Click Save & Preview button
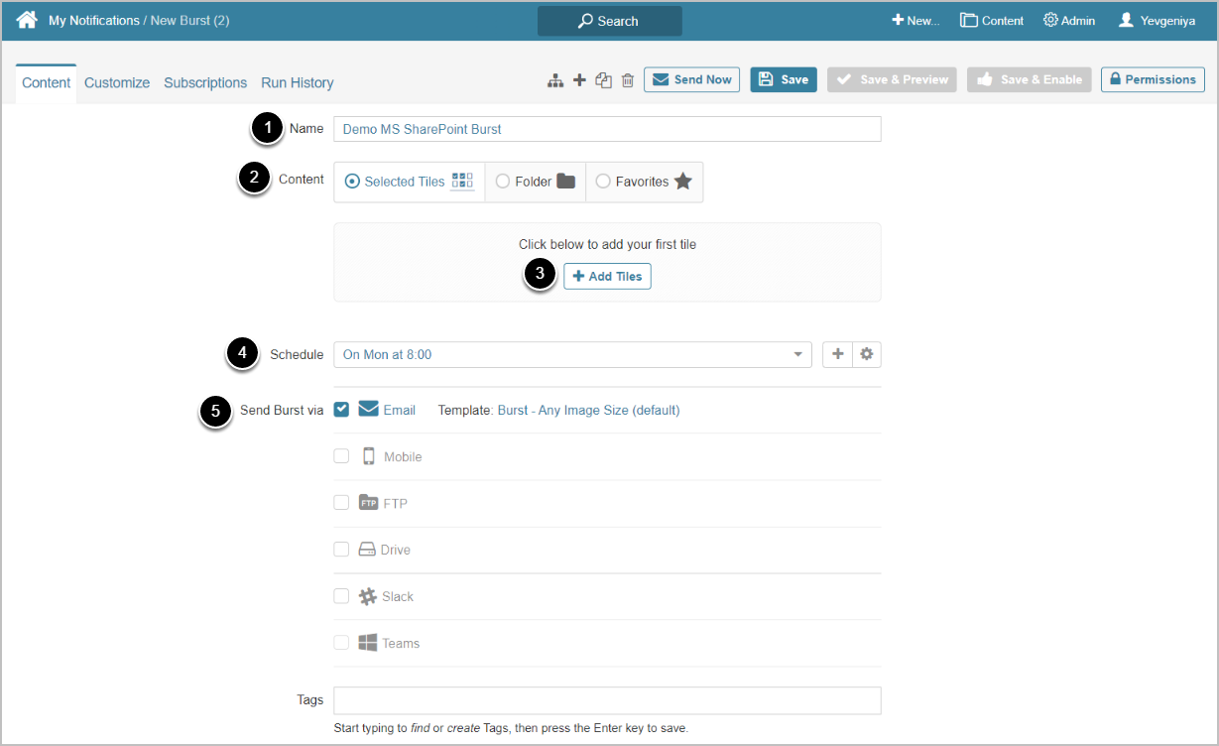The width and height of the screenshot is (1219, 746). [x=892, y=79]
